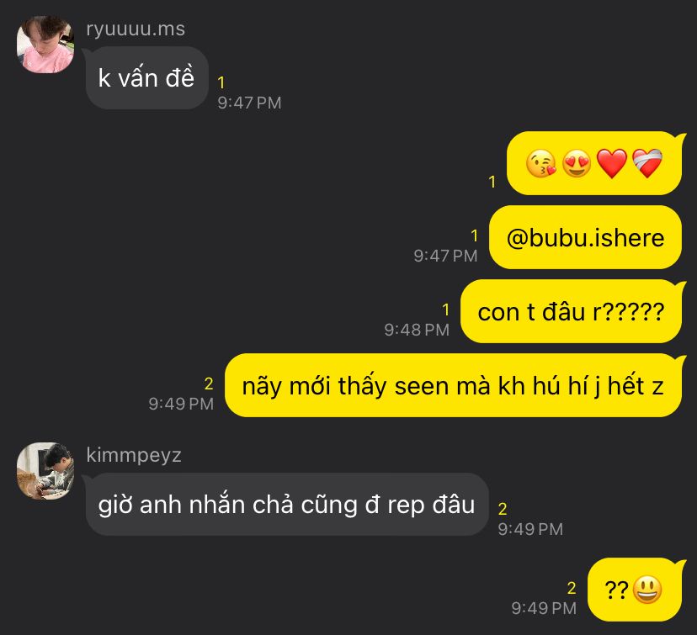Select the 'k vấn đề' message bubble
The height and width of the screenshot is (635, 697).
click(x=147, y=78)
